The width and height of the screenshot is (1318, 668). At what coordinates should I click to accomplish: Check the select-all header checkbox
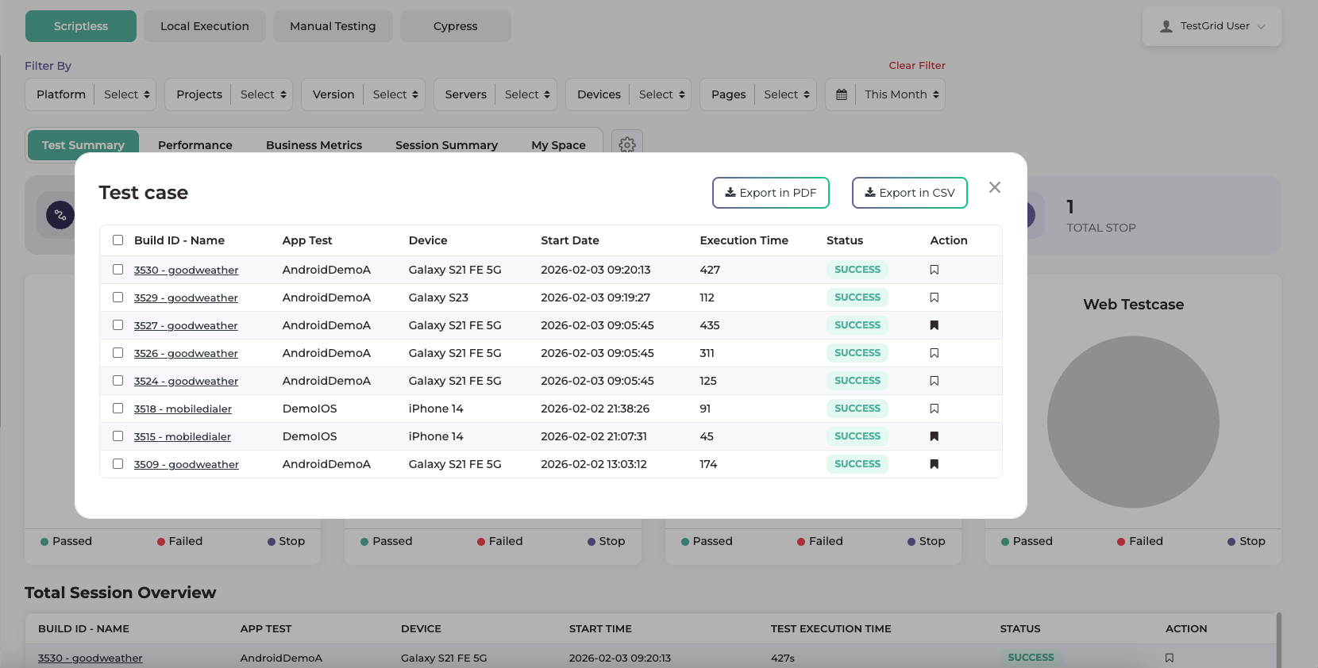click(118, 240)
